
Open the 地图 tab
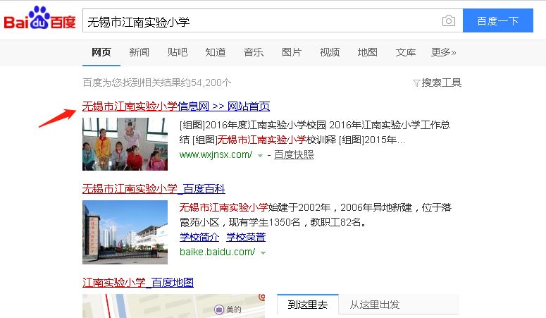coord(367,52)
